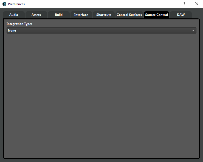Click empty title bar space left of help button
The height and width of the screenshot is (162, 203).
tap(110, 4)
